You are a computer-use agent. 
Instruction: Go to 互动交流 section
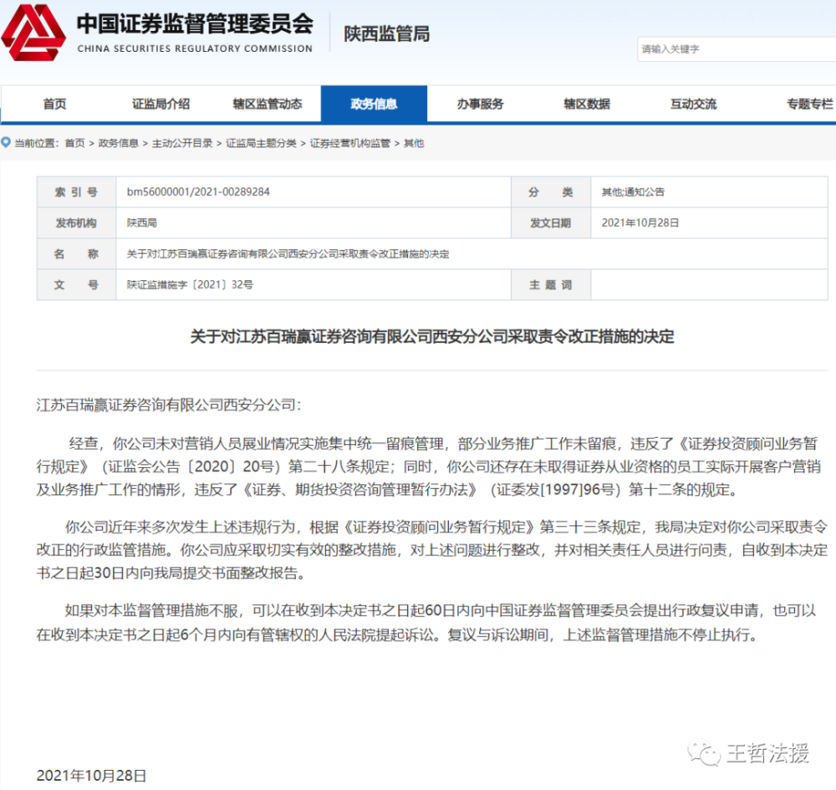(694, 104)
